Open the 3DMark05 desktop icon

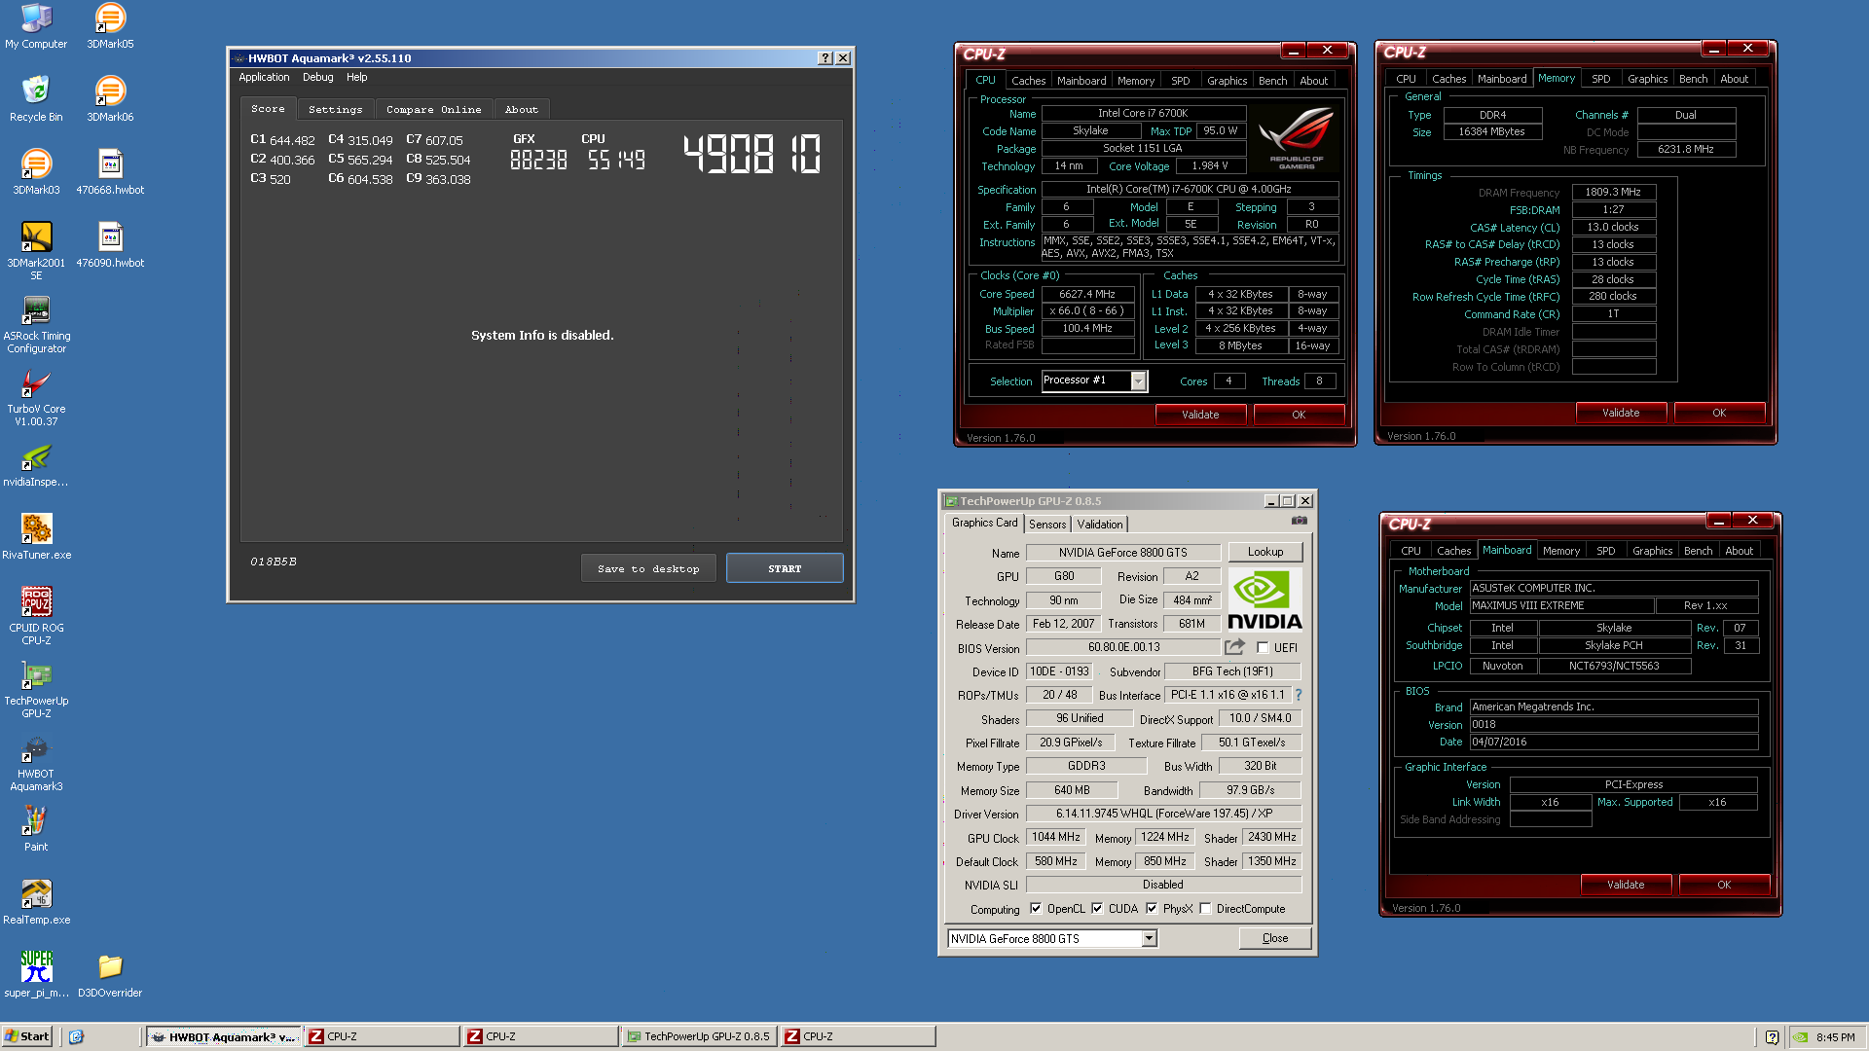coord(110,26)
